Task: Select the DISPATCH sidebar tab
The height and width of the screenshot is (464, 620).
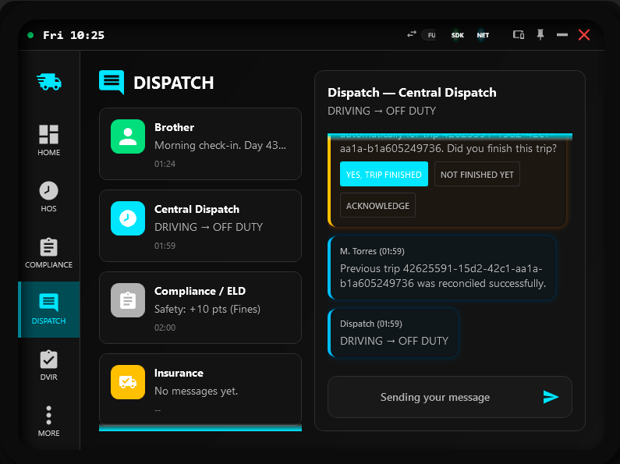Action: pyautogui.click(x=48, y=309)
